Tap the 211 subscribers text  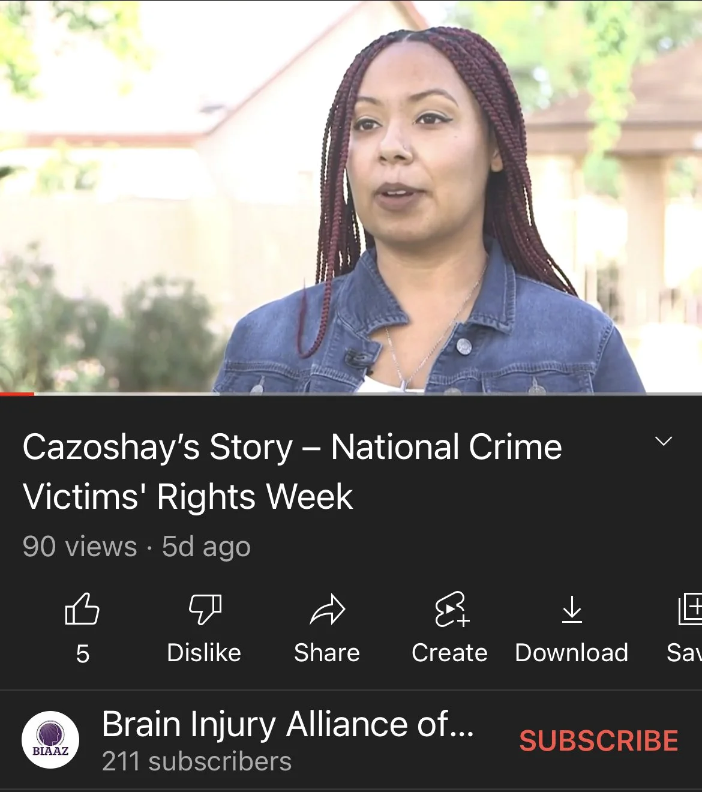[x=197, y=761]
